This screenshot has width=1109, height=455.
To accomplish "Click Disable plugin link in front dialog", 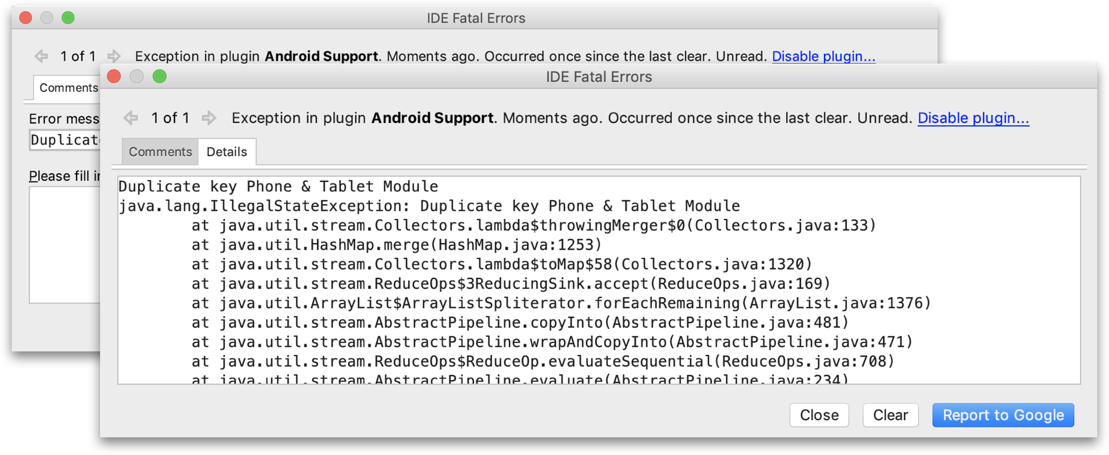I will point(973,118).
